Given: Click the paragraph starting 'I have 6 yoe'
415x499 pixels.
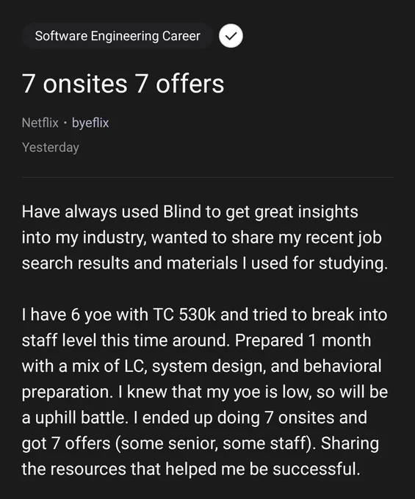Looking at the screenshot, I should 205,392.
